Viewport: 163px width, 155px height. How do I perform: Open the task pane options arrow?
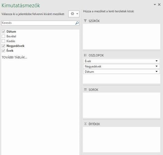tap(155, 4)
